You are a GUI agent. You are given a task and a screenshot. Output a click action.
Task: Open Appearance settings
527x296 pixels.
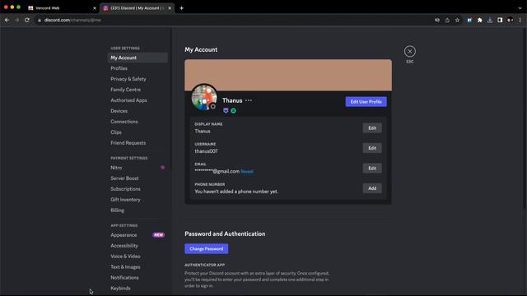click(138, 235)
